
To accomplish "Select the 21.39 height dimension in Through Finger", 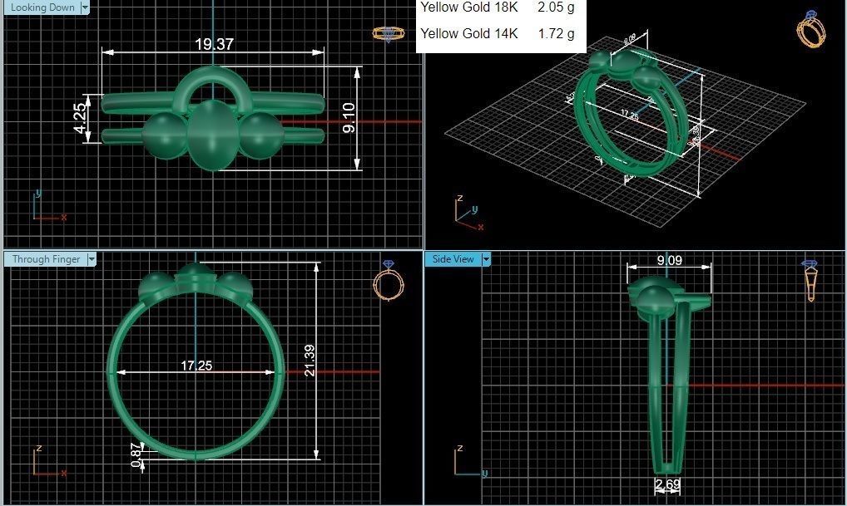I will pos(310,361).
